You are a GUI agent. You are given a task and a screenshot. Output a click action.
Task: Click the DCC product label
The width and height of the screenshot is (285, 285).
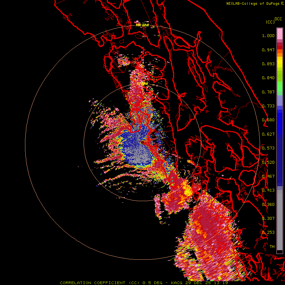(278, 19)
